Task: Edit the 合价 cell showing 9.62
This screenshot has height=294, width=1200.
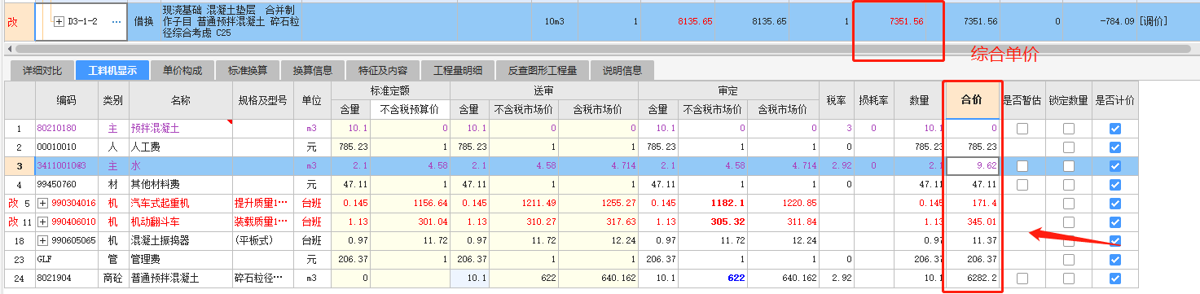Action: [973, 166]
